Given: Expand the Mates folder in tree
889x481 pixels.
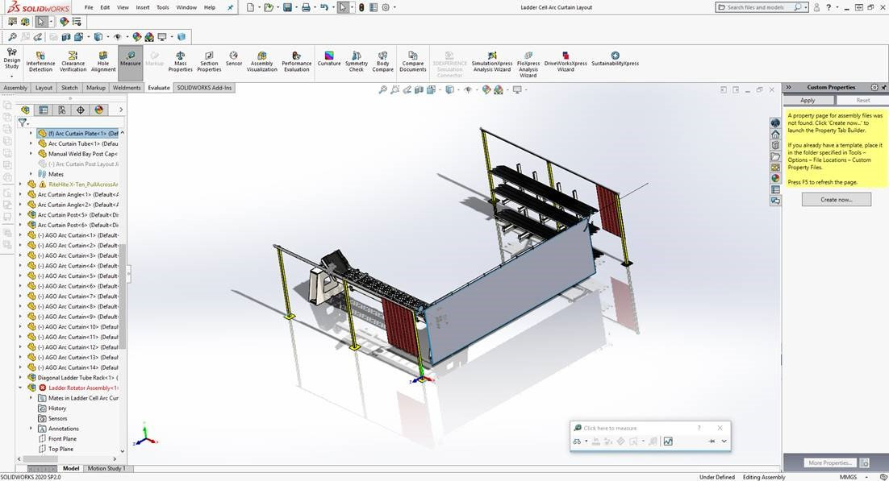Looking at the screenshot, I should 31,175.
